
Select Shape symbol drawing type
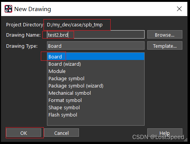point(96,107)
